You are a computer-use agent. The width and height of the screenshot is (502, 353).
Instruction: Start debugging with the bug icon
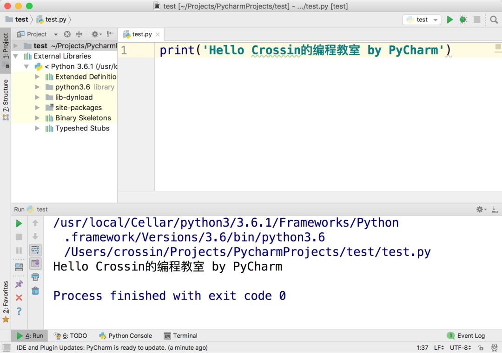pyautogui.click(x=463, y=20)
